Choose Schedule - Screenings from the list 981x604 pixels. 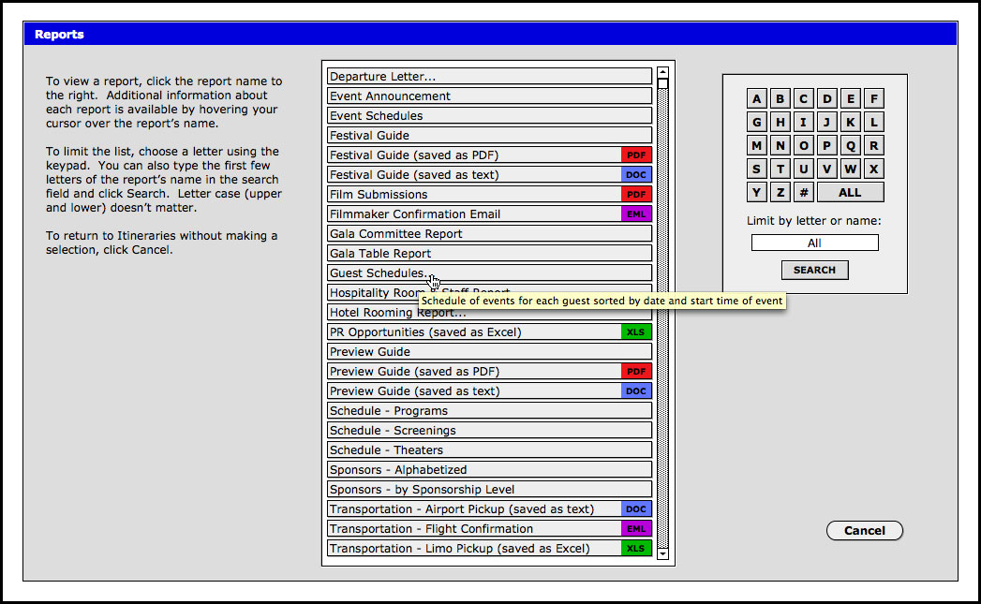coord(489,431)
